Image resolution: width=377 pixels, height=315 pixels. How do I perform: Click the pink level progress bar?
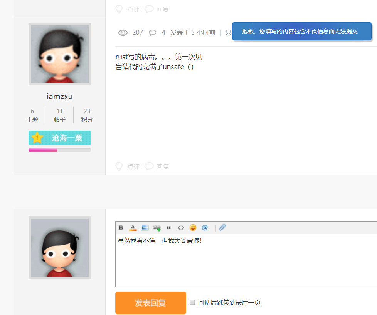[42, 150]
